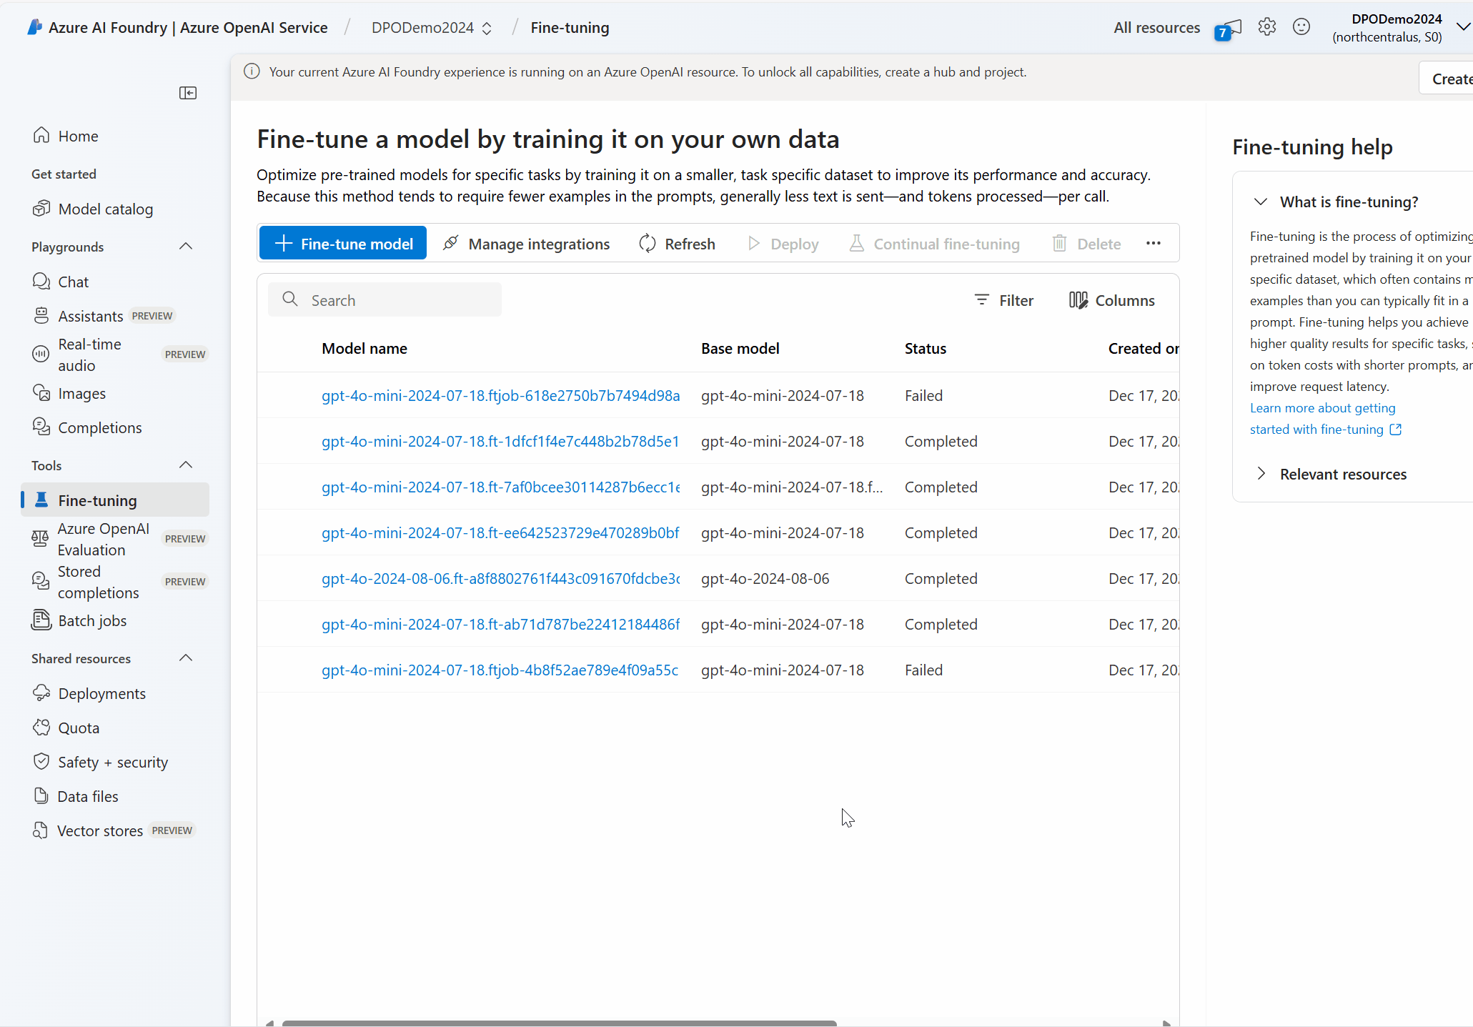Image resolution: width=1473 pixels, height=1027 pixels.
Task: Click the Delete icon
Action: tap(1058, 244)
